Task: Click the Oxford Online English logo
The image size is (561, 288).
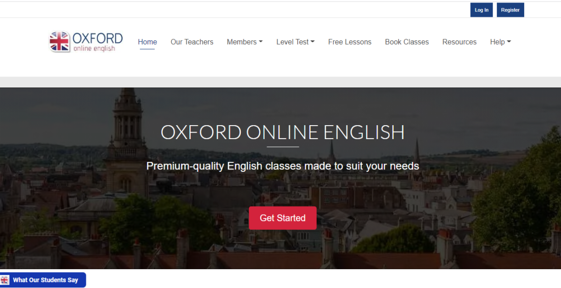Action: (x=86, y=42)
